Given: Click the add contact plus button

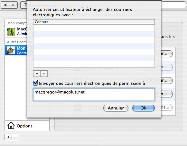Looking at the screenshot, I should [x=37, y=74].
